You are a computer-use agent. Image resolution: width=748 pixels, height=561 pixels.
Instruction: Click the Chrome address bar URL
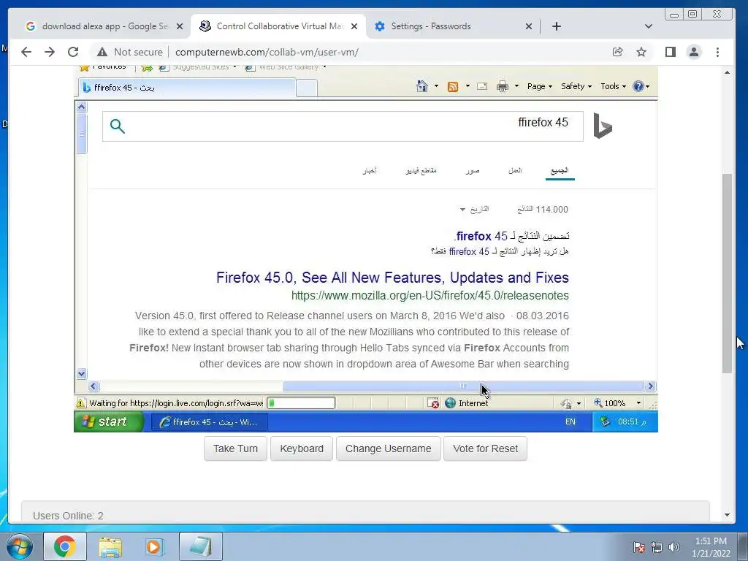pos(267,52)
